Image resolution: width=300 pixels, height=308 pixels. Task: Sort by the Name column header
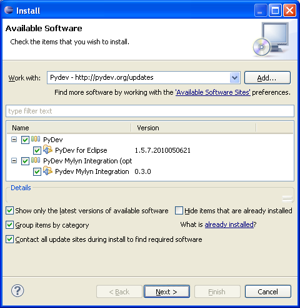[x=69, y=128]
